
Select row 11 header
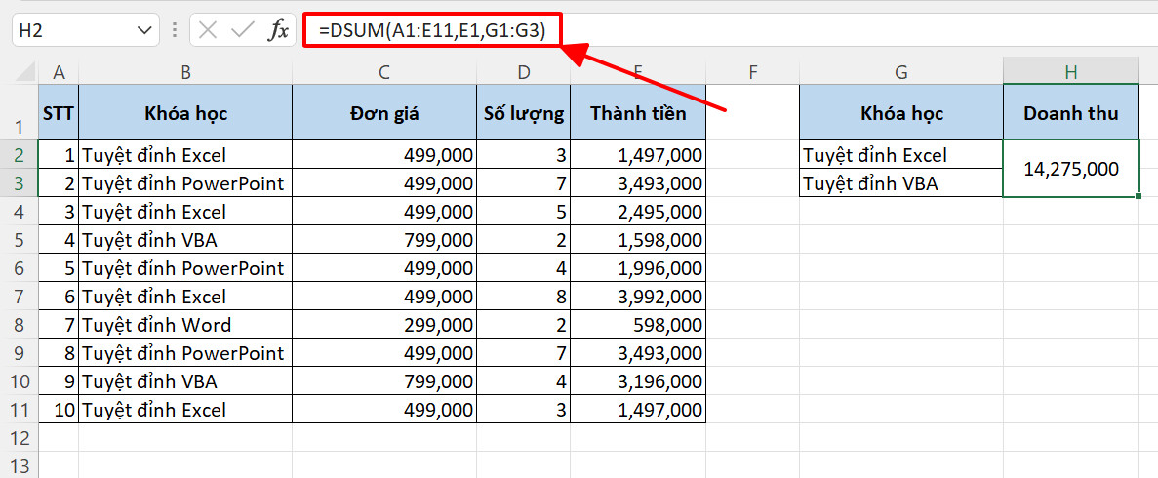pos(20,410)
